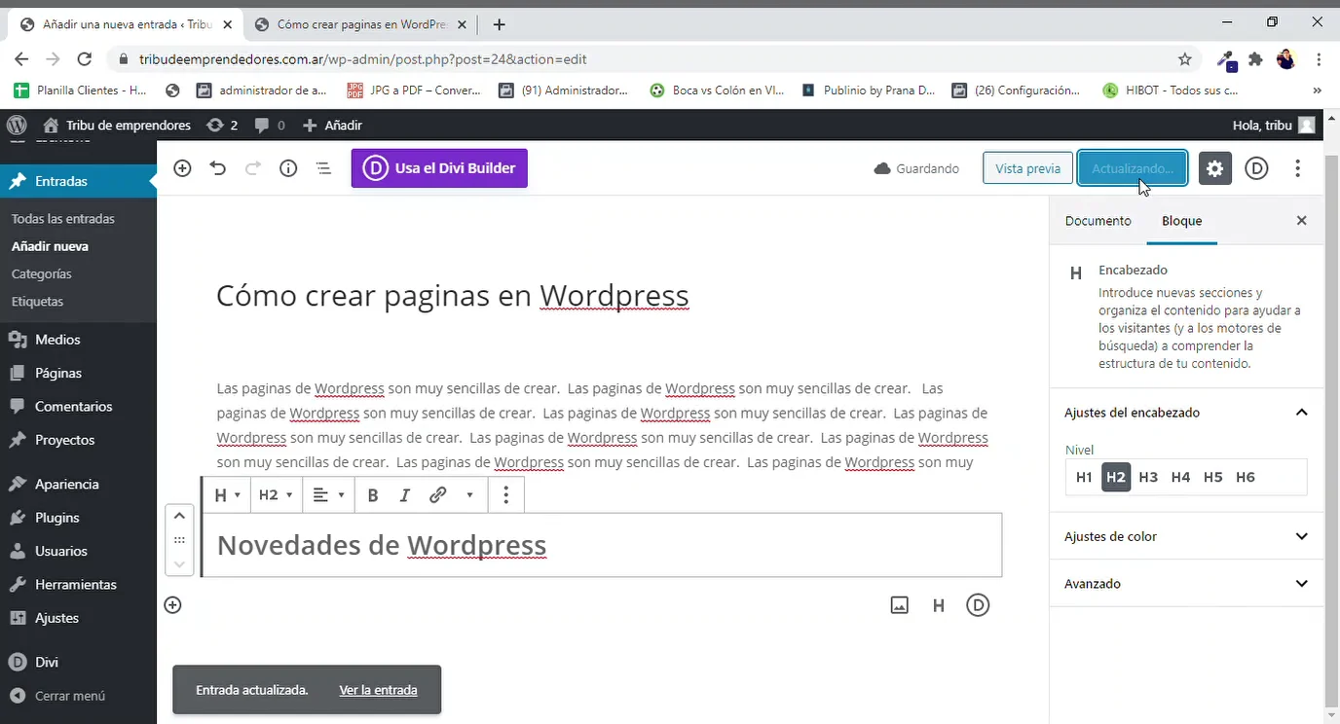1340x724 pixels.
Task: Select heading level H2 in sidebar
Action: (1116, 477)
